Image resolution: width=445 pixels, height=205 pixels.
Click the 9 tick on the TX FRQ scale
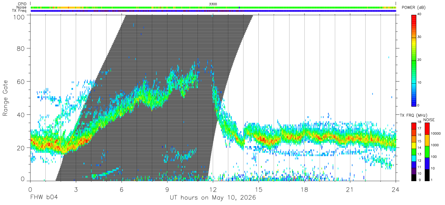coord(419,180)
